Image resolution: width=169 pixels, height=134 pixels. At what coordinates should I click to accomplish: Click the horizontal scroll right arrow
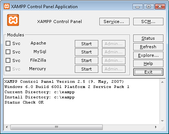point(156,127)
